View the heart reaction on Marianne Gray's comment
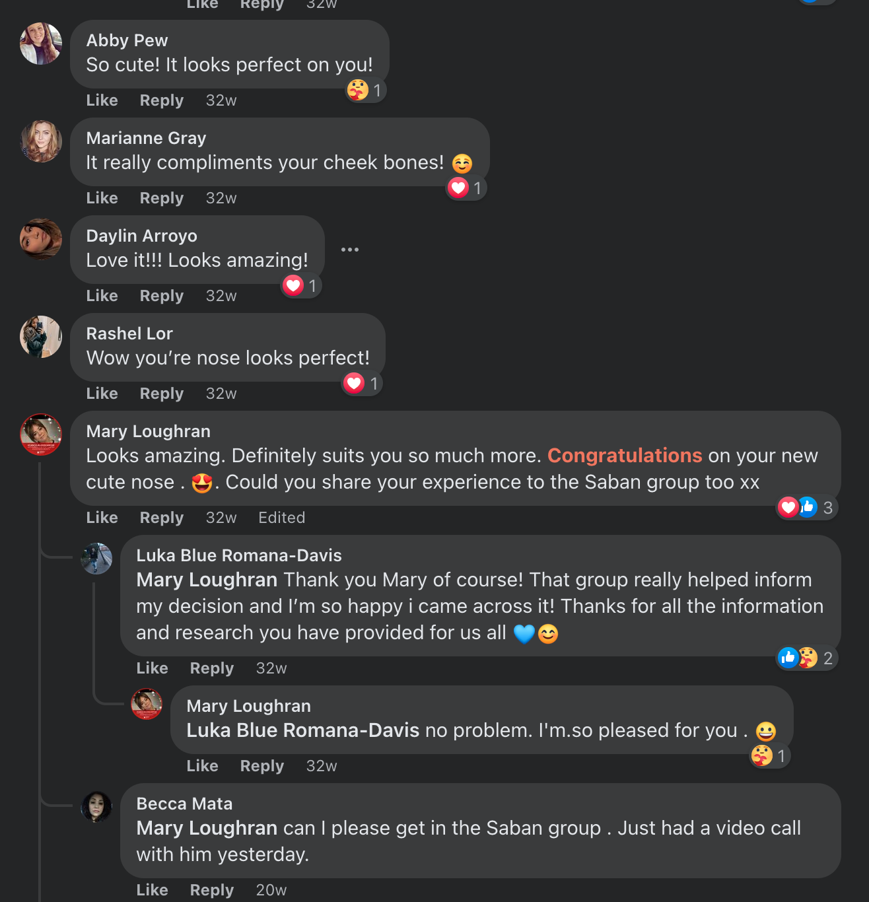Viewport: 869px width, 902px height. click(x=466, y=188)
